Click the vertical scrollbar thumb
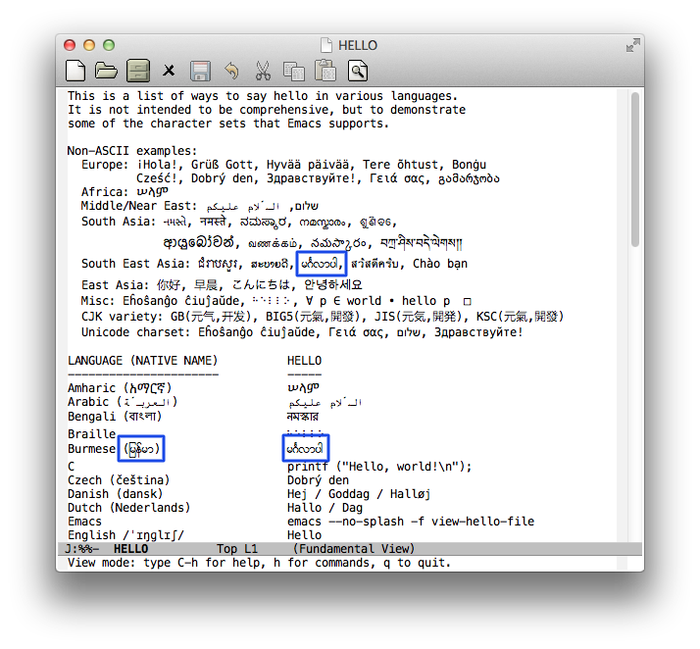Screen dimensions: 700x649 pyautogui.click(x=635, y=167)
